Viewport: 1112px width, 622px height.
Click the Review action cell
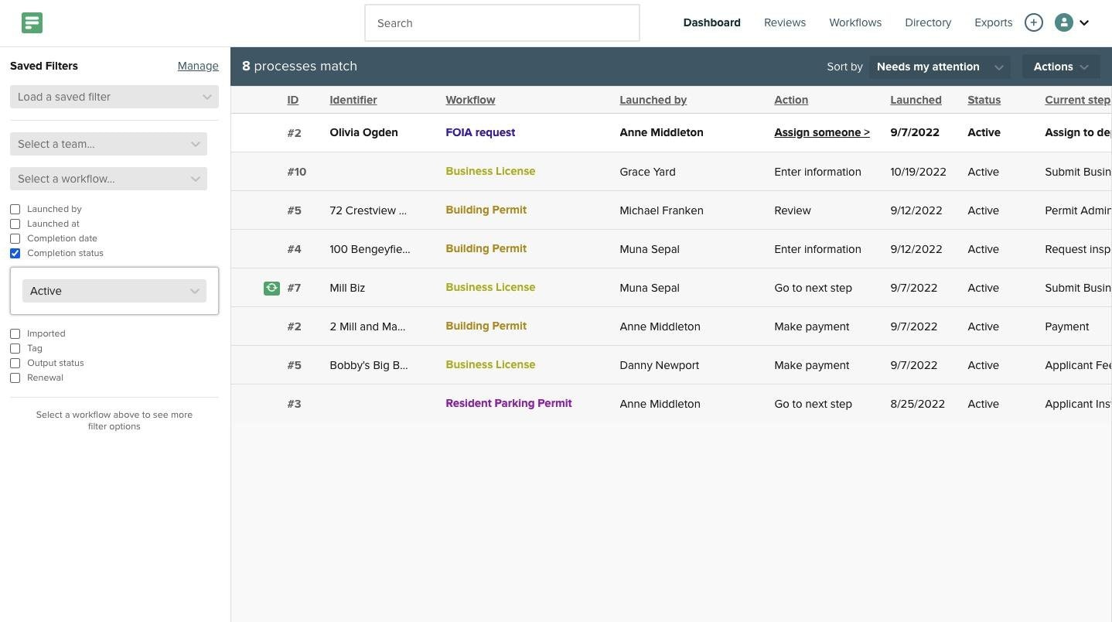[793, 210]
